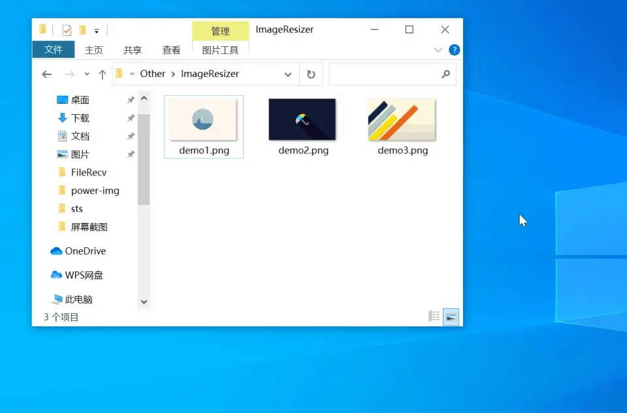Minimize the ImageResizer window

click(374, 29)
